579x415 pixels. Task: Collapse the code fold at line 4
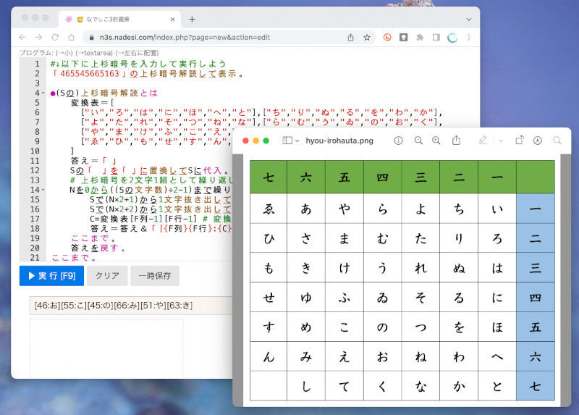click(x=43, y=93)
